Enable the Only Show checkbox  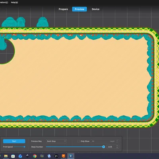pyautogui.click(x=78, y=141)
